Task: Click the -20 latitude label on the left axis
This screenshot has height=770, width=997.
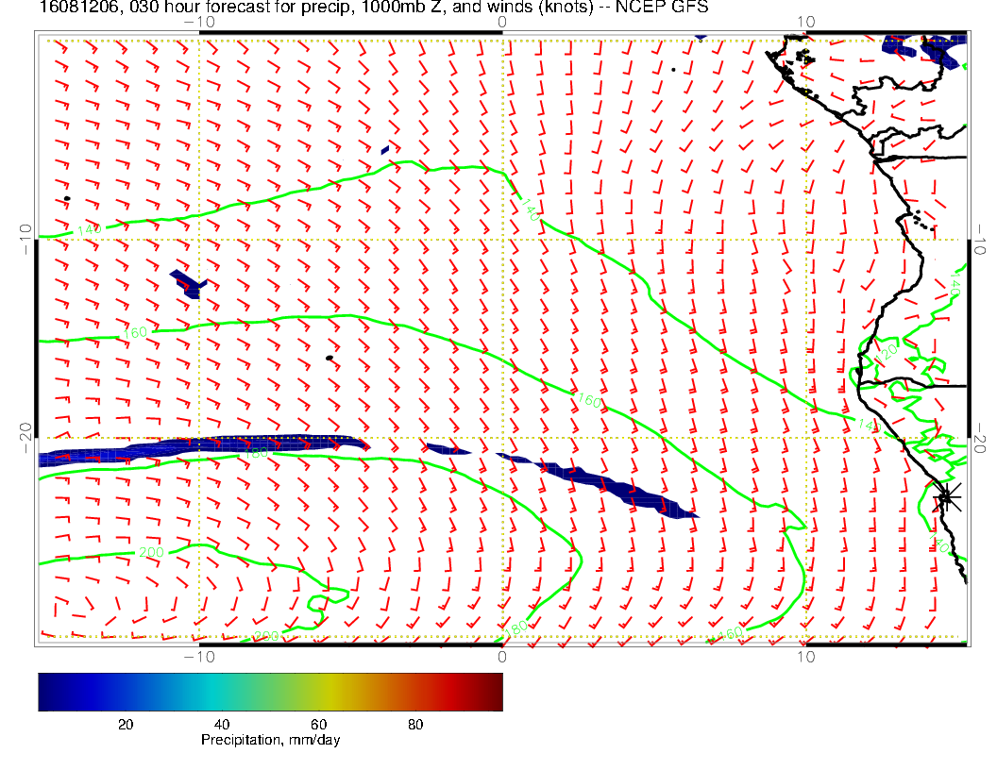Action: (23, 438)
